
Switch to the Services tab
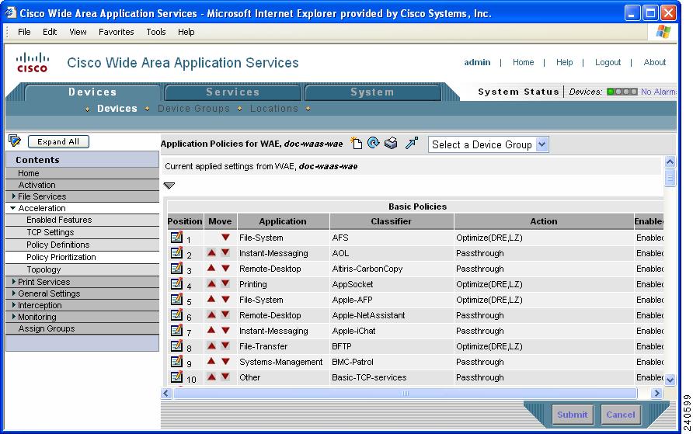point(233,92)
